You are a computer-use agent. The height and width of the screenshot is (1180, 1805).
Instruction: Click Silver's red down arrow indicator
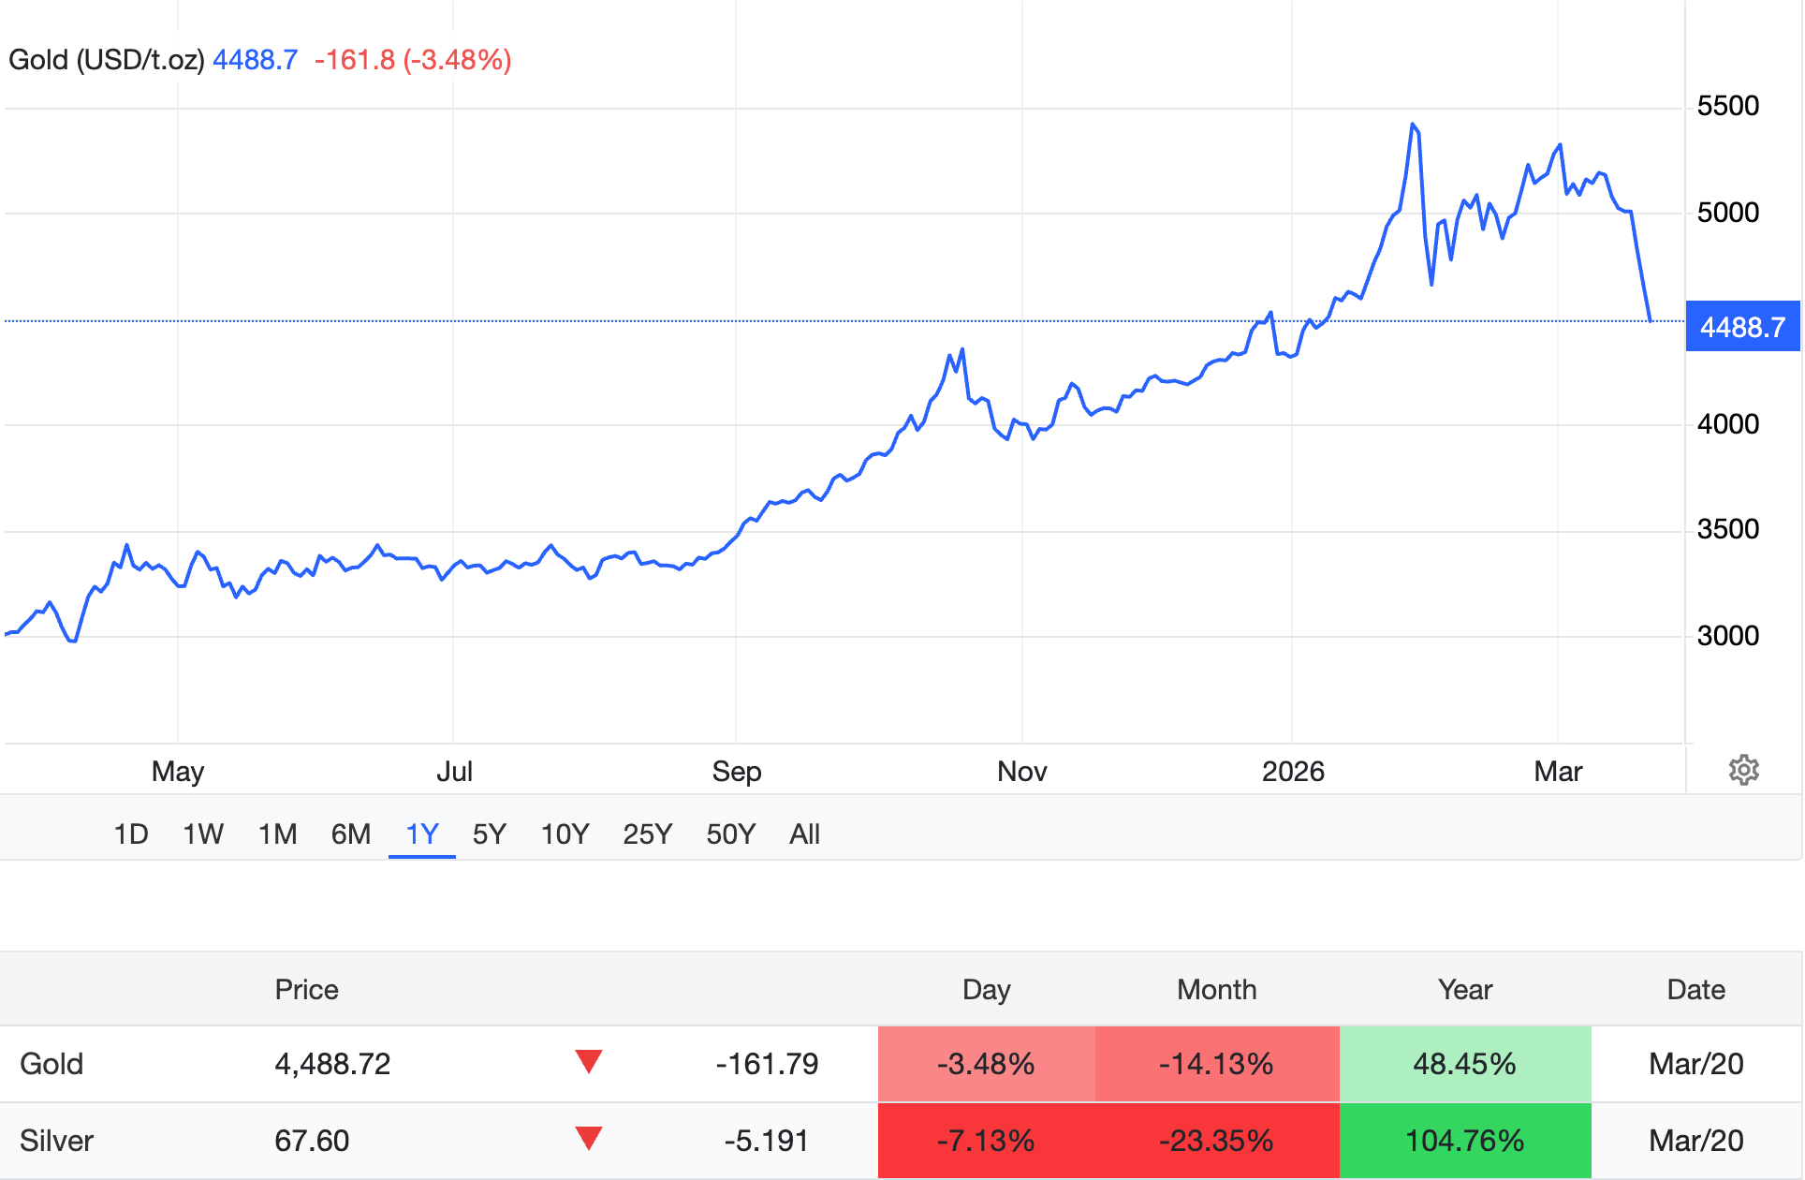point(589,1139)
